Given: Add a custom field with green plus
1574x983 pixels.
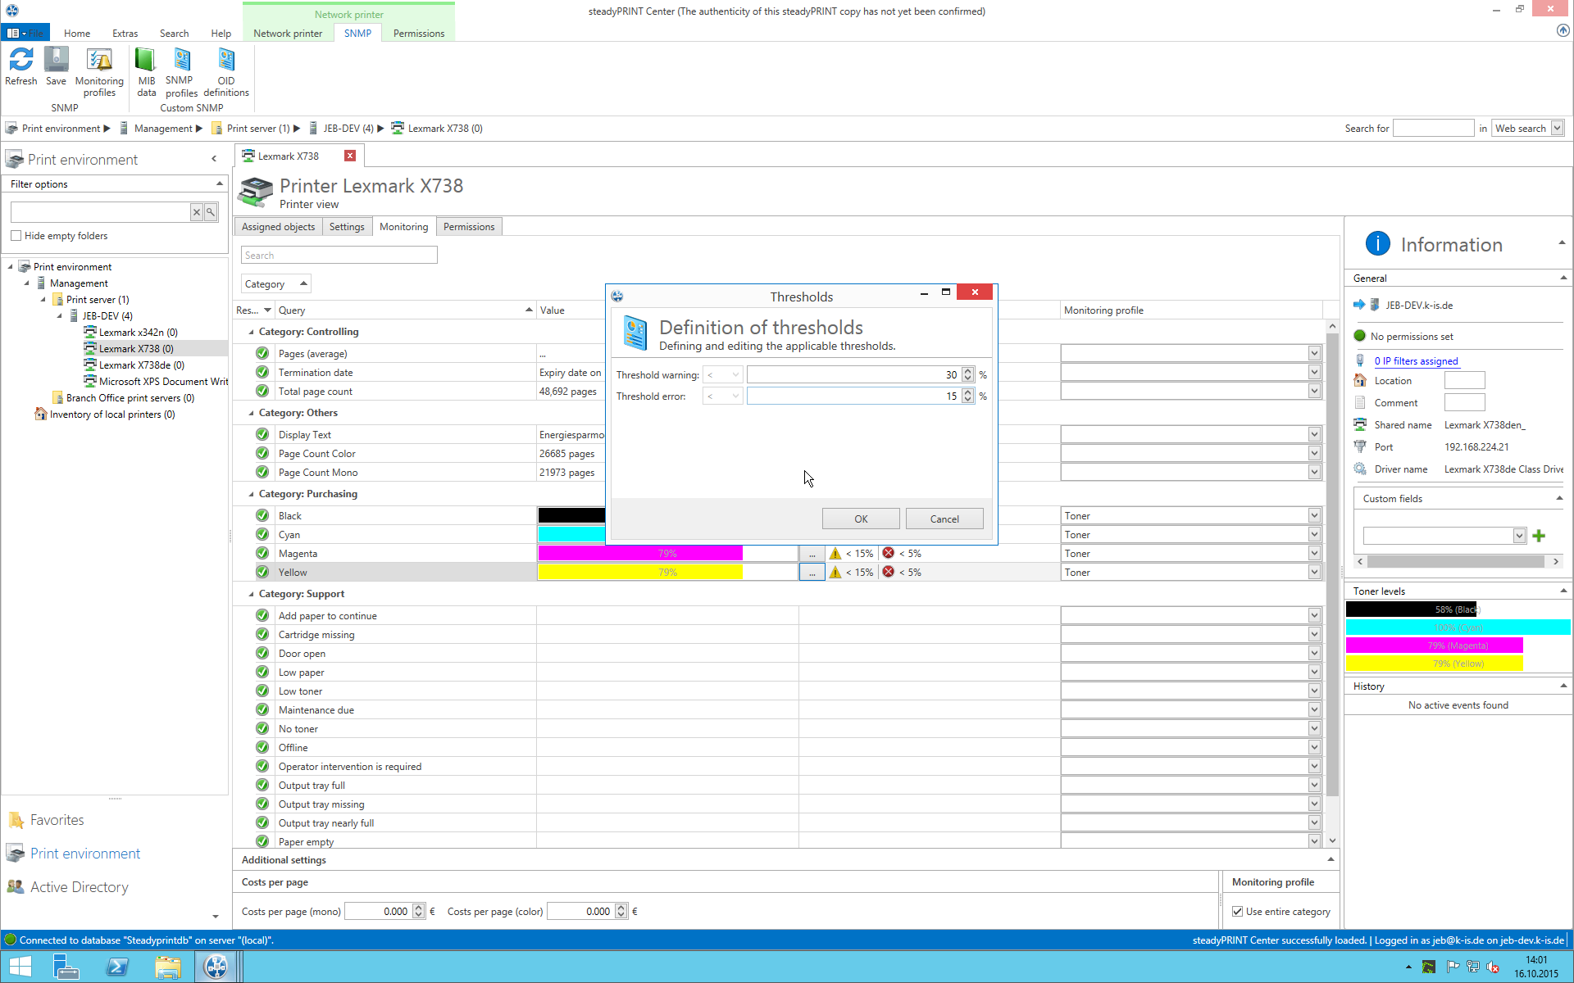Looking at the screenshot, I should point(1539,536).
